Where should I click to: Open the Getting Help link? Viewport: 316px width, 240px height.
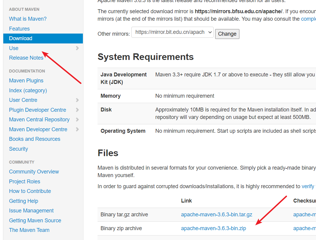pos(24,201)
